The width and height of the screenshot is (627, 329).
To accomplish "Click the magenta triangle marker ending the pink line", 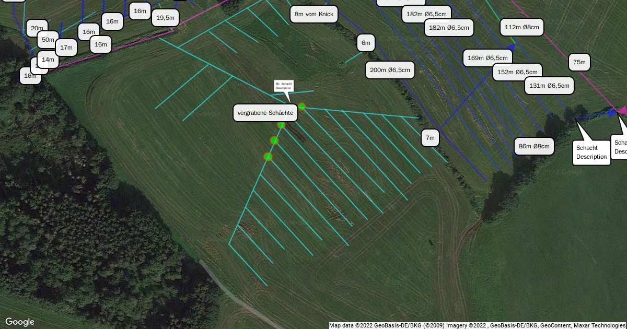I will (x=622, y=110).
